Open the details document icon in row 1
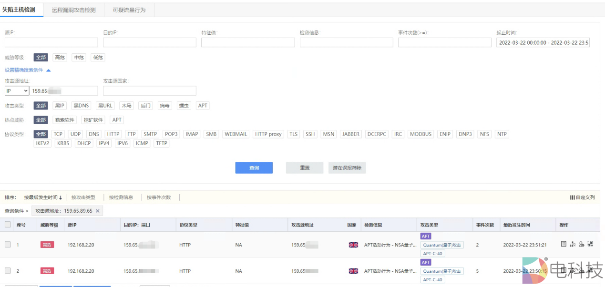 [564, 244]
